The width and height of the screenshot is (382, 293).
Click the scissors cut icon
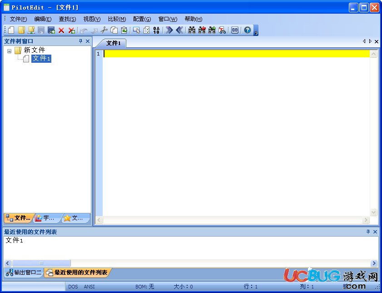[104, 30]
